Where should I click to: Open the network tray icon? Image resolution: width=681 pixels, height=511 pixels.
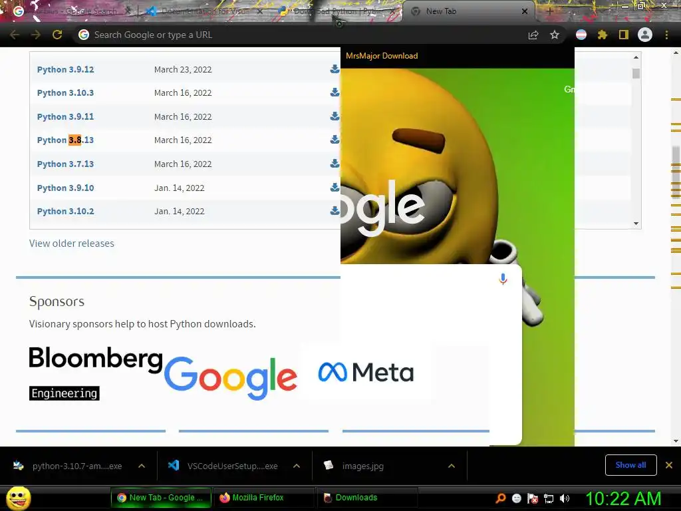549,498
